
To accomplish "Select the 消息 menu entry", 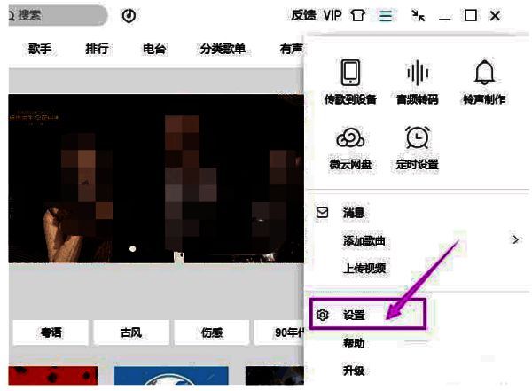I will coord(354,213).
